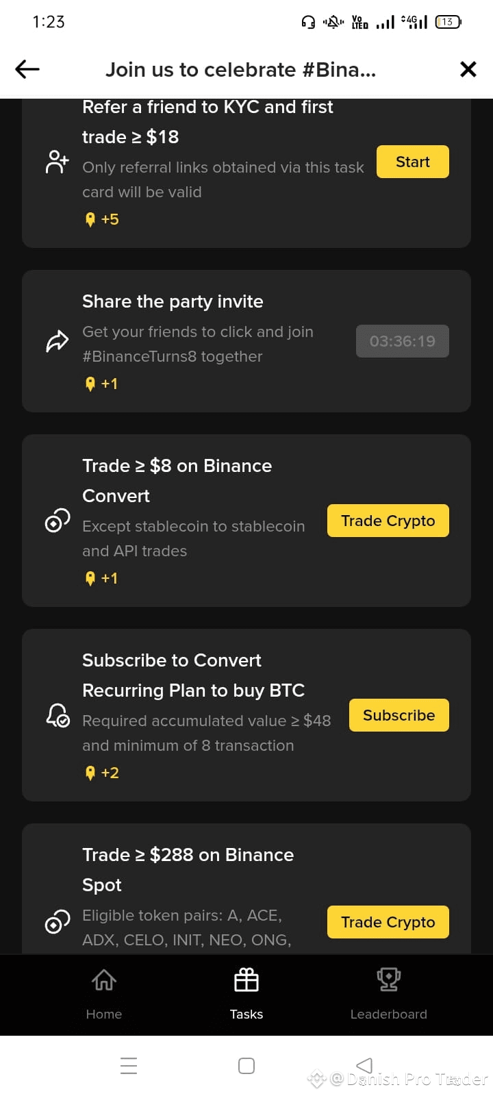Tap the Binance Convert task icon
Viewport: 493px width, 1096px height.
pyautogui.click(x=58, y=521)
